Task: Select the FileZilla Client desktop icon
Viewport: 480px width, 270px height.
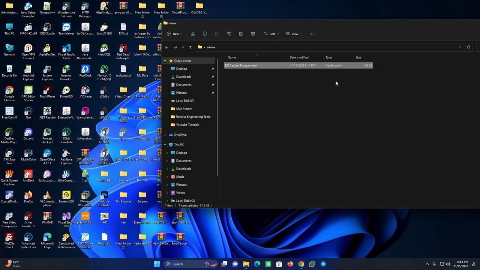Action: click(x=9, y=241)
